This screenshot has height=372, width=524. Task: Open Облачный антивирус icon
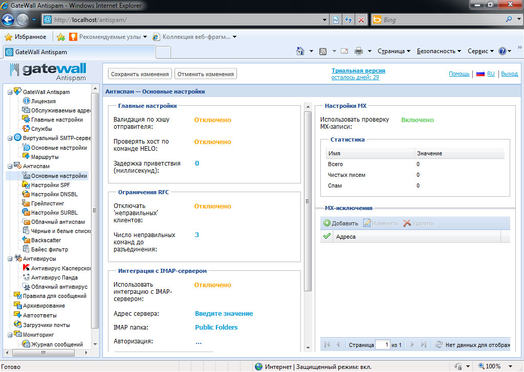coord(26,287)
